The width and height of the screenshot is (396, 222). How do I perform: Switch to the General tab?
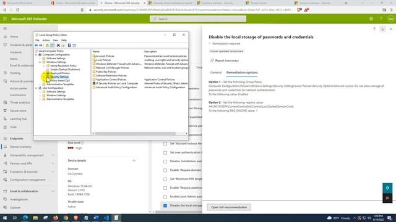pyautogui.click(x=216, y=73)
